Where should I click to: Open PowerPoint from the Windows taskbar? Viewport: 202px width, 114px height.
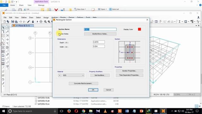point(141,111)
